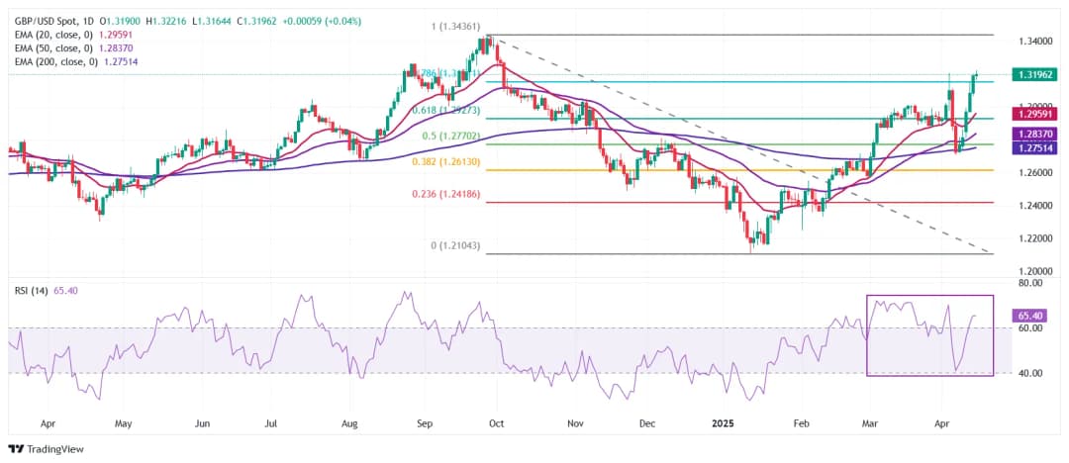The height and width of the screenshot is (463, 1069).
Task: Select the Fibonacci 0.236 (1.24186) level label
Action: [x=444, y=195]
